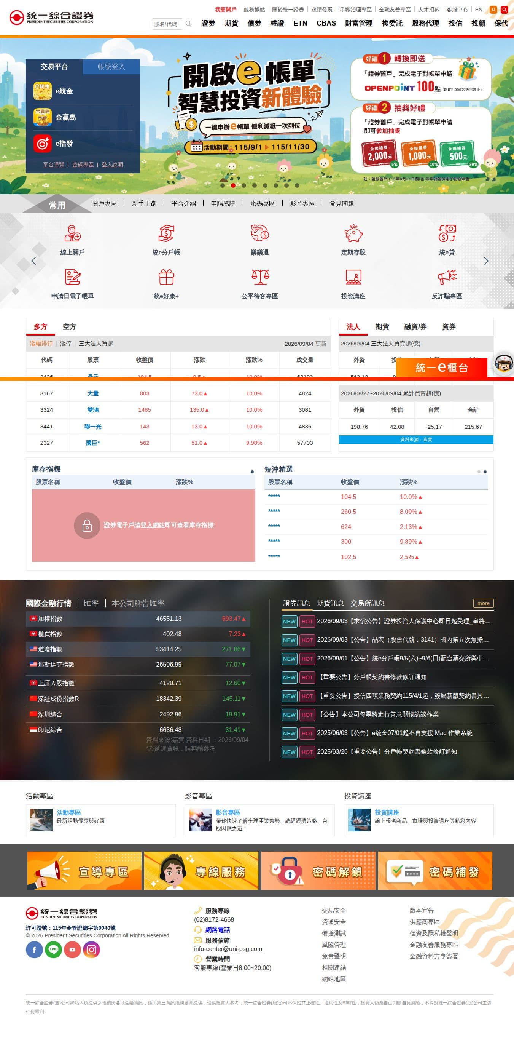Open the 財富管理 main navigation menu
Viewport: 514px width, 1039px height.
pyautogui.click(x=359, y=23)
